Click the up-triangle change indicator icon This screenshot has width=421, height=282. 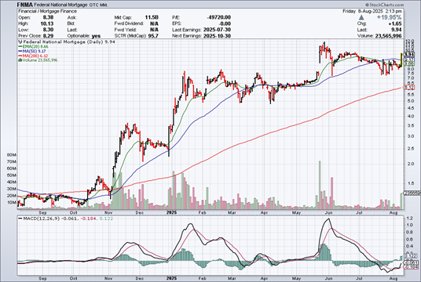click(361, 17)
